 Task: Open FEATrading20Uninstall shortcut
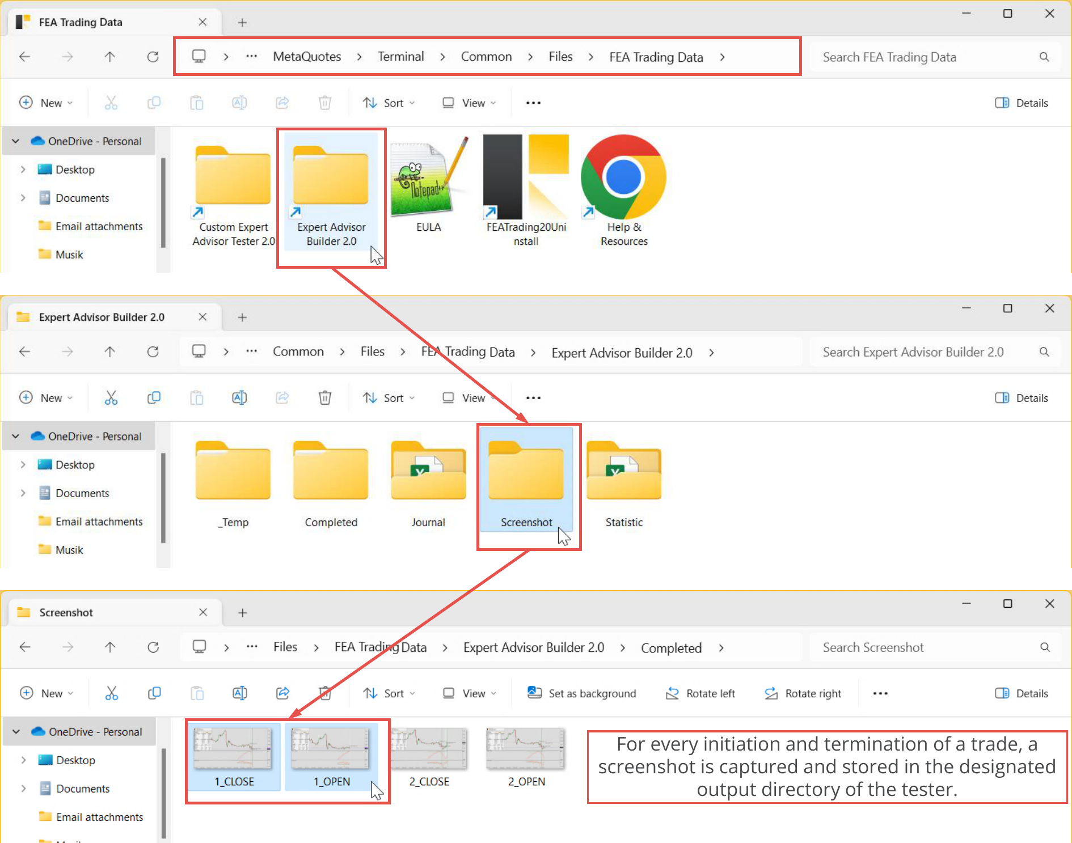526,192
